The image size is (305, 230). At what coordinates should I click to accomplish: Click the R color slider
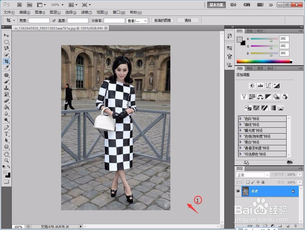pyautogui.click(x=264, y=39)
